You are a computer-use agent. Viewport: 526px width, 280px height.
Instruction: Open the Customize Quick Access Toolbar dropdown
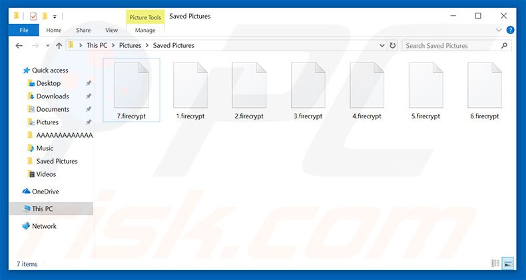pyautogui.click(x=55, y=17)
